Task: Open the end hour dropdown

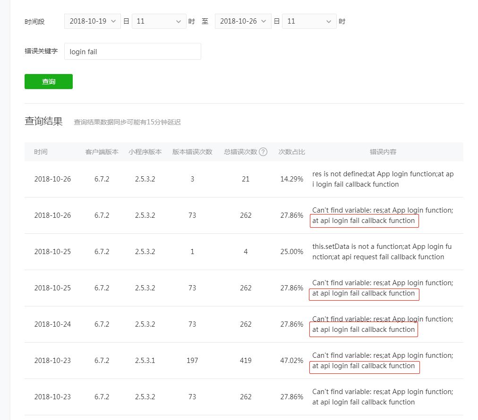Action: (309, 21)
